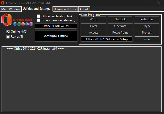Click the Office icon in title bar
164x114 pixels.
3,3
